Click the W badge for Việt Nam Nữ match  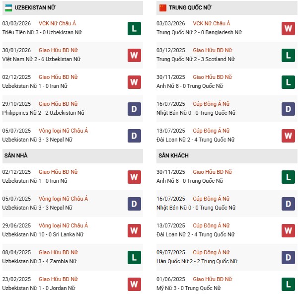click(134, 55)
